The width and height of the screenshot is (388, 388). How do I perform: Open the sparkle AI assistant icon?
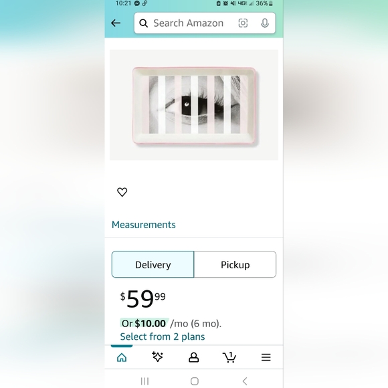click(x=157, y=357)
